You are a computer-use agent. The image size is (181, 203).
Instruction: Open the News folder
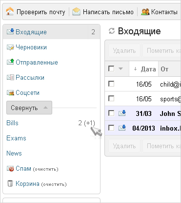coord(14,153)
